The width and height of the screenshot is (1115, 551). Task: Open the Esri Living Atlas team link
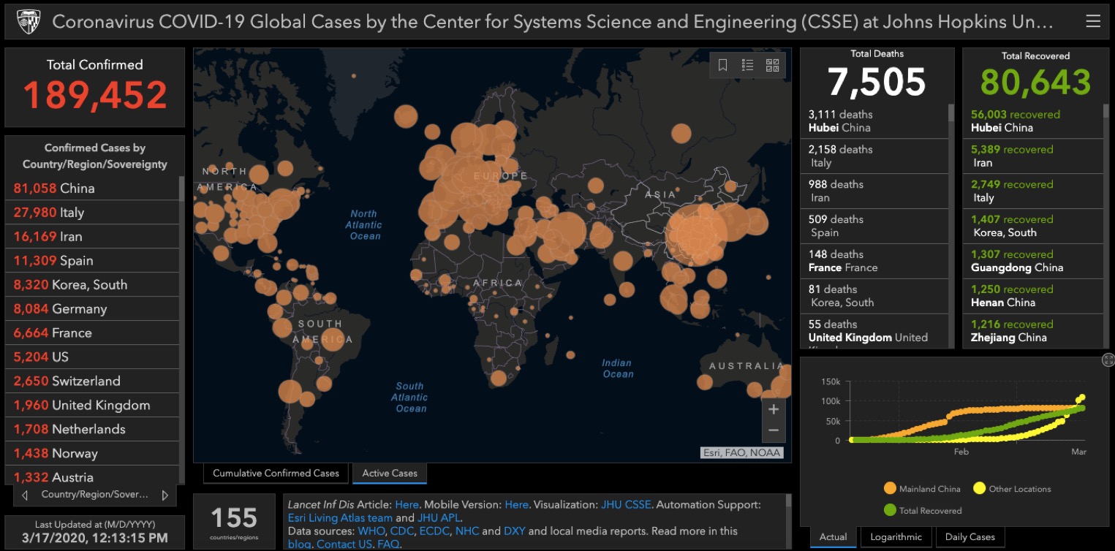(340, 517)
